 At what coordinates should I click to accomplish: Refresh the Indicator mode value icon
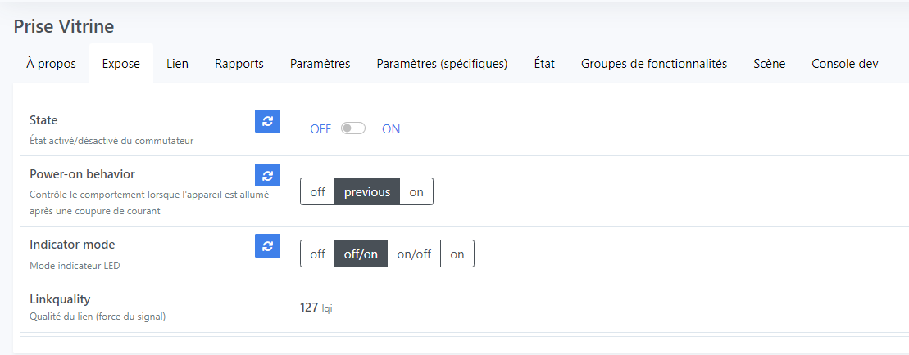tap(268, 245)
